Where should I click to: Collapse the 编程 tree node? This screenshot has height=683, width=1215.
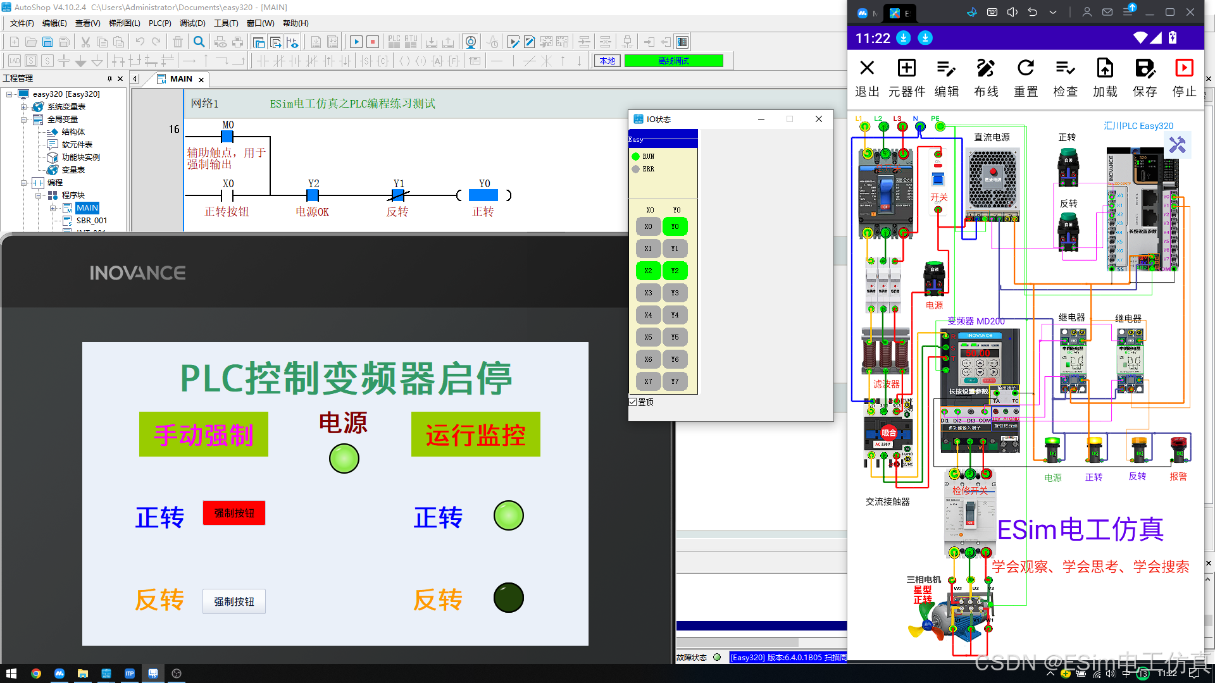point(24,183)
